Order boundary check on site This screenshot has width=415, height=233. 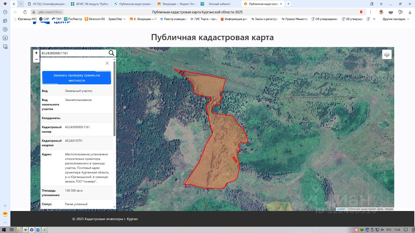click(x=77, y=78)
